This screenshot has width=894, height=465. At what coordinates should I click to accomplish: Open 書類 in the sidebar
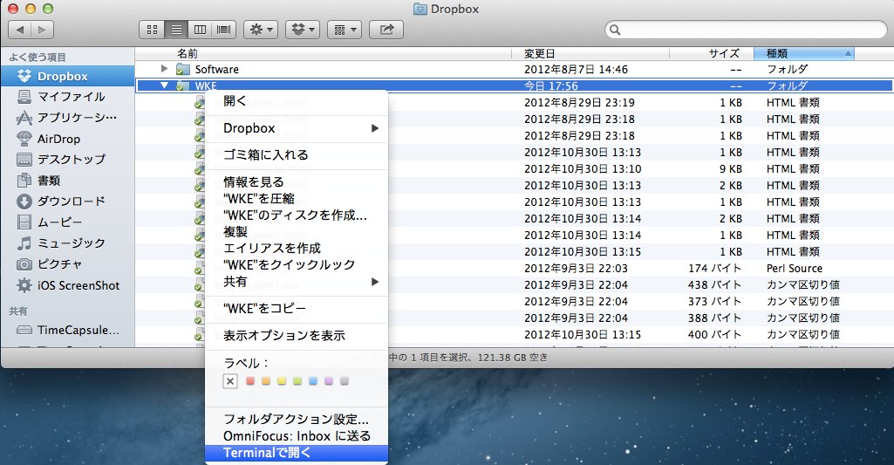[x=68, y=181]
